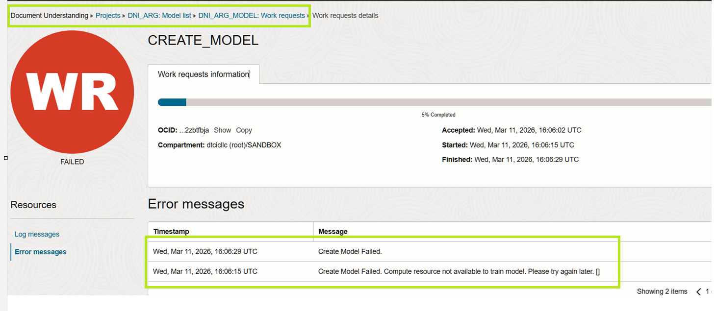Click the red WR failed status icon
The width and height of the screenshot is (717, 311).
tap(72, 91)
